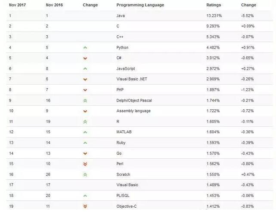Click the double up arrow in R row
This screenshot has width=276, height=212.
85,122
